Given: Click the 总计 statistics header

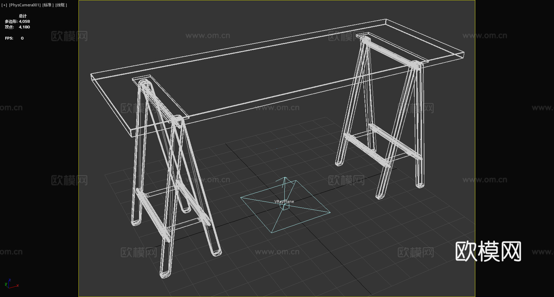Looking at the screenshot, I should 23,16.
